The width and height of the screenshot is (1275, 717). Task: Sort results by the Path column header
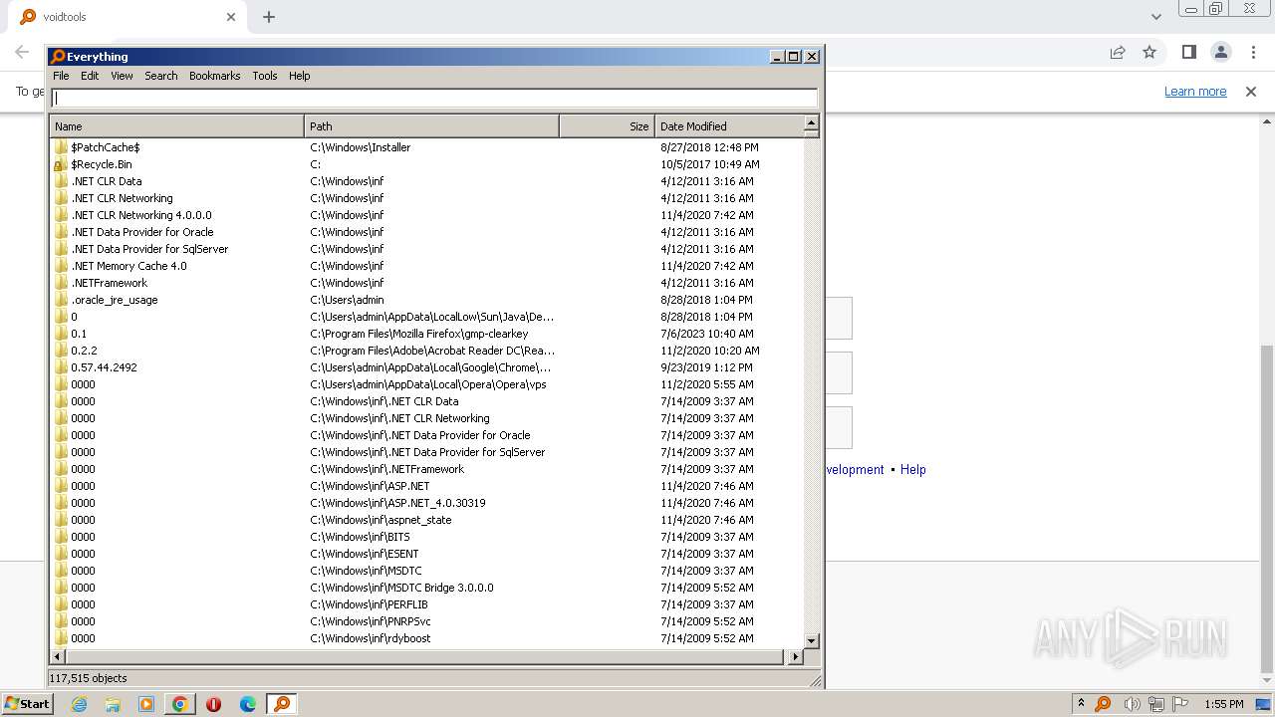[x=431, y=126]
